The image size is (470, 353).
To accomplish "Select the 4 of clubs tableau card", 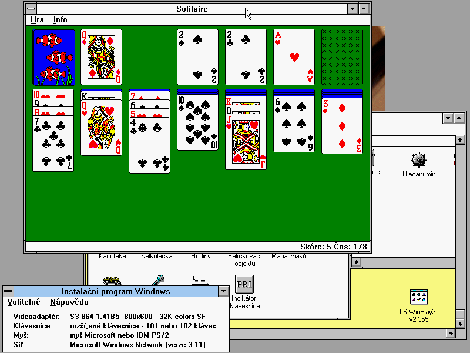I will (149, 145).
